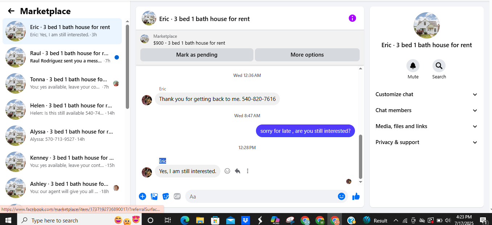
Task: Attach a photo with the image icon
Action: 154,196
